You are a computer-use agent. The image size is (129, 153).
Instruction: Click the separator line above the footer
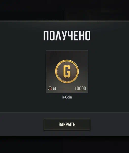(64, 112)
